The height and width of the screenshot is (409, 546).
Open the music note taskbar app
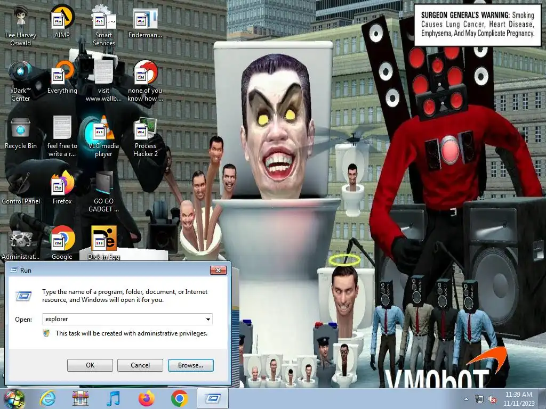pos(113,398)
